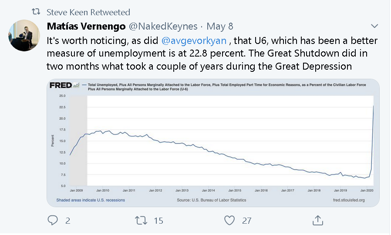This screenshot has height=235, width=391.
Task: Open the @NakedKeynes handle
Action: [x=163, y=26]
